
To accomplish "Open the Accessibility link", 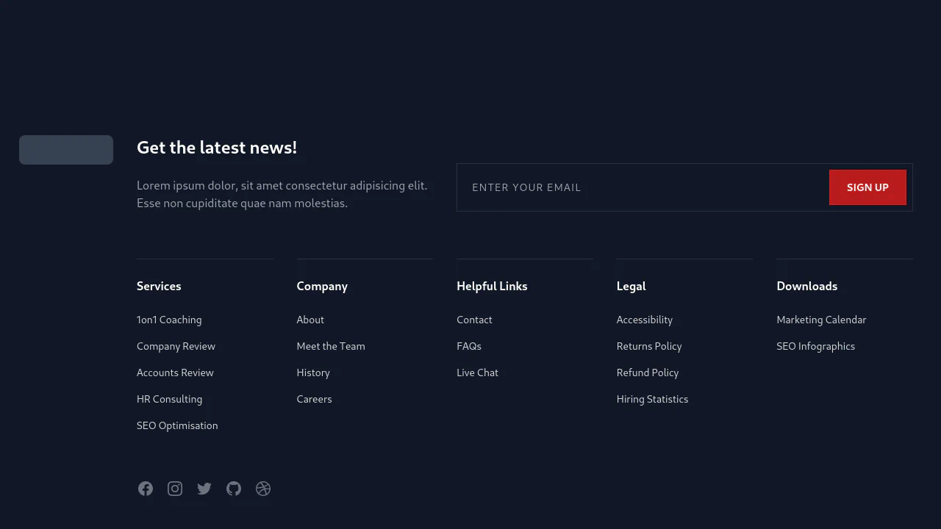I will point(645,320).
